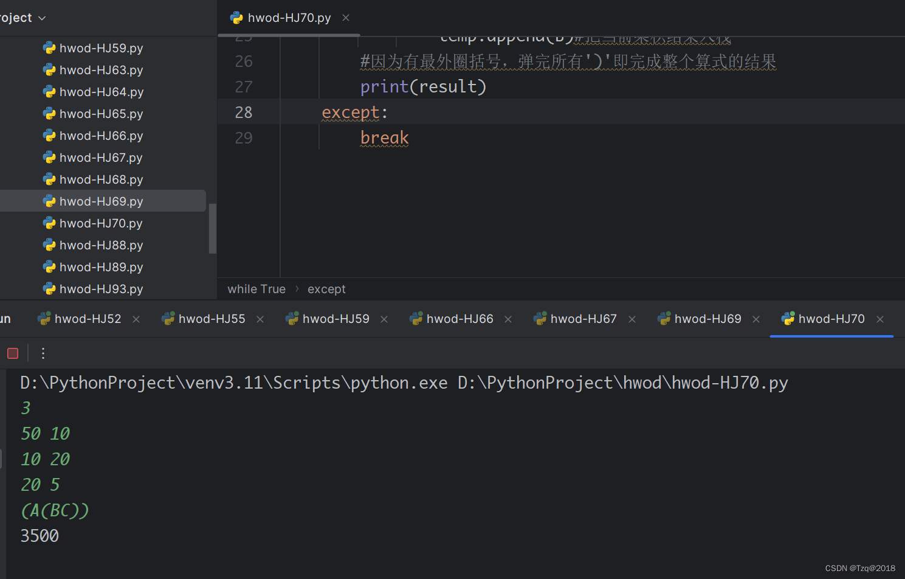Image resolution: width=905 pixels, height=579 pixels.
Task: Open hwod-HJ70.py from the project tree
Action: (x=101, y=223)
